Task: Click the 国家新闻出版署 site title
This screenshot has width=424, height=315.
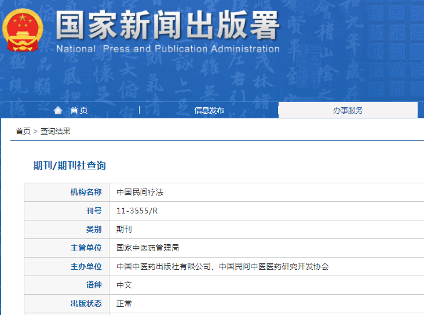Action: pos(167,25)
